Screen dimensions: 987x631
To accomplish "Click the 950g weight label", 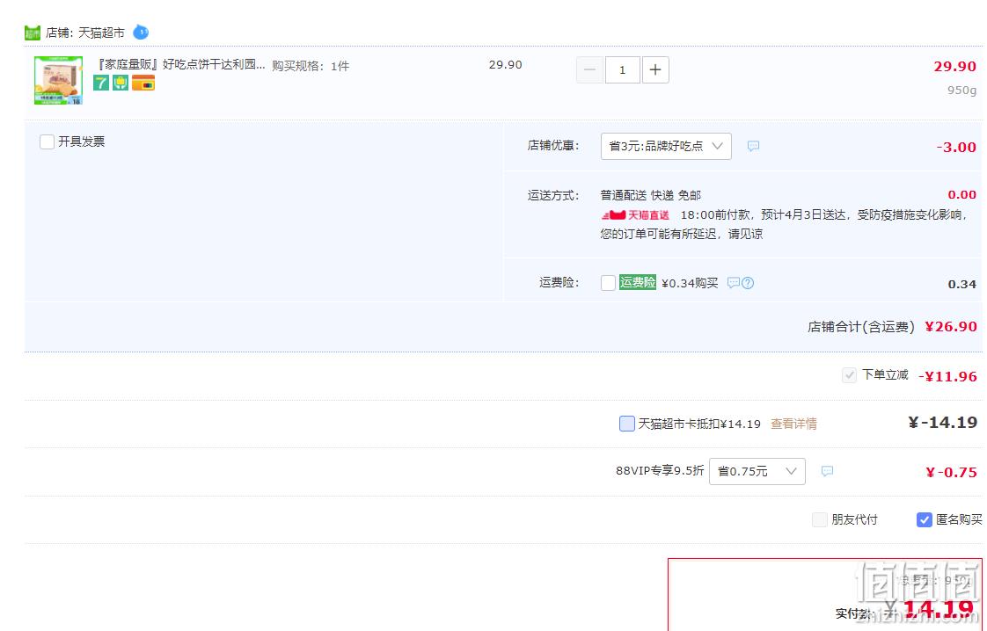I will click(961, 90).
